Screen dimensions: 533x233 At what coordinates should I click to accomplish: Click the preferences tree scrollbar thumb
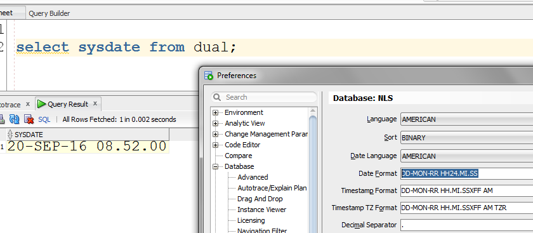tap(313, 173)
